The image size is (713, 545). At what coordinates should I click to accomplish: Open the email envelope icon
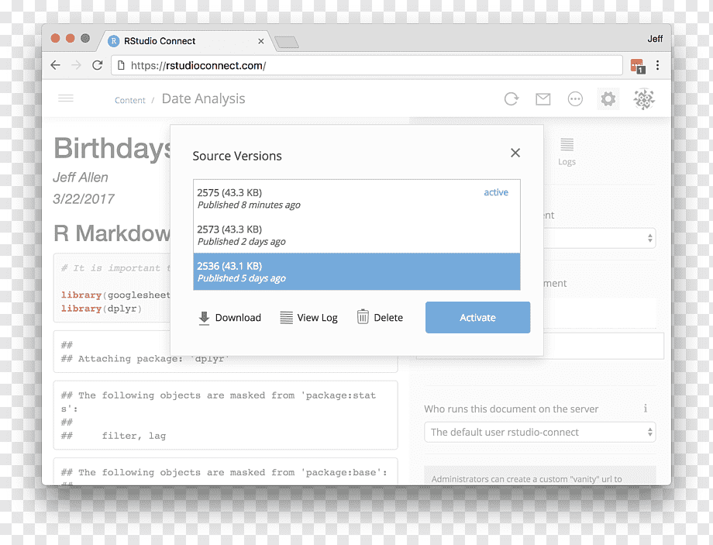(543, 98)
